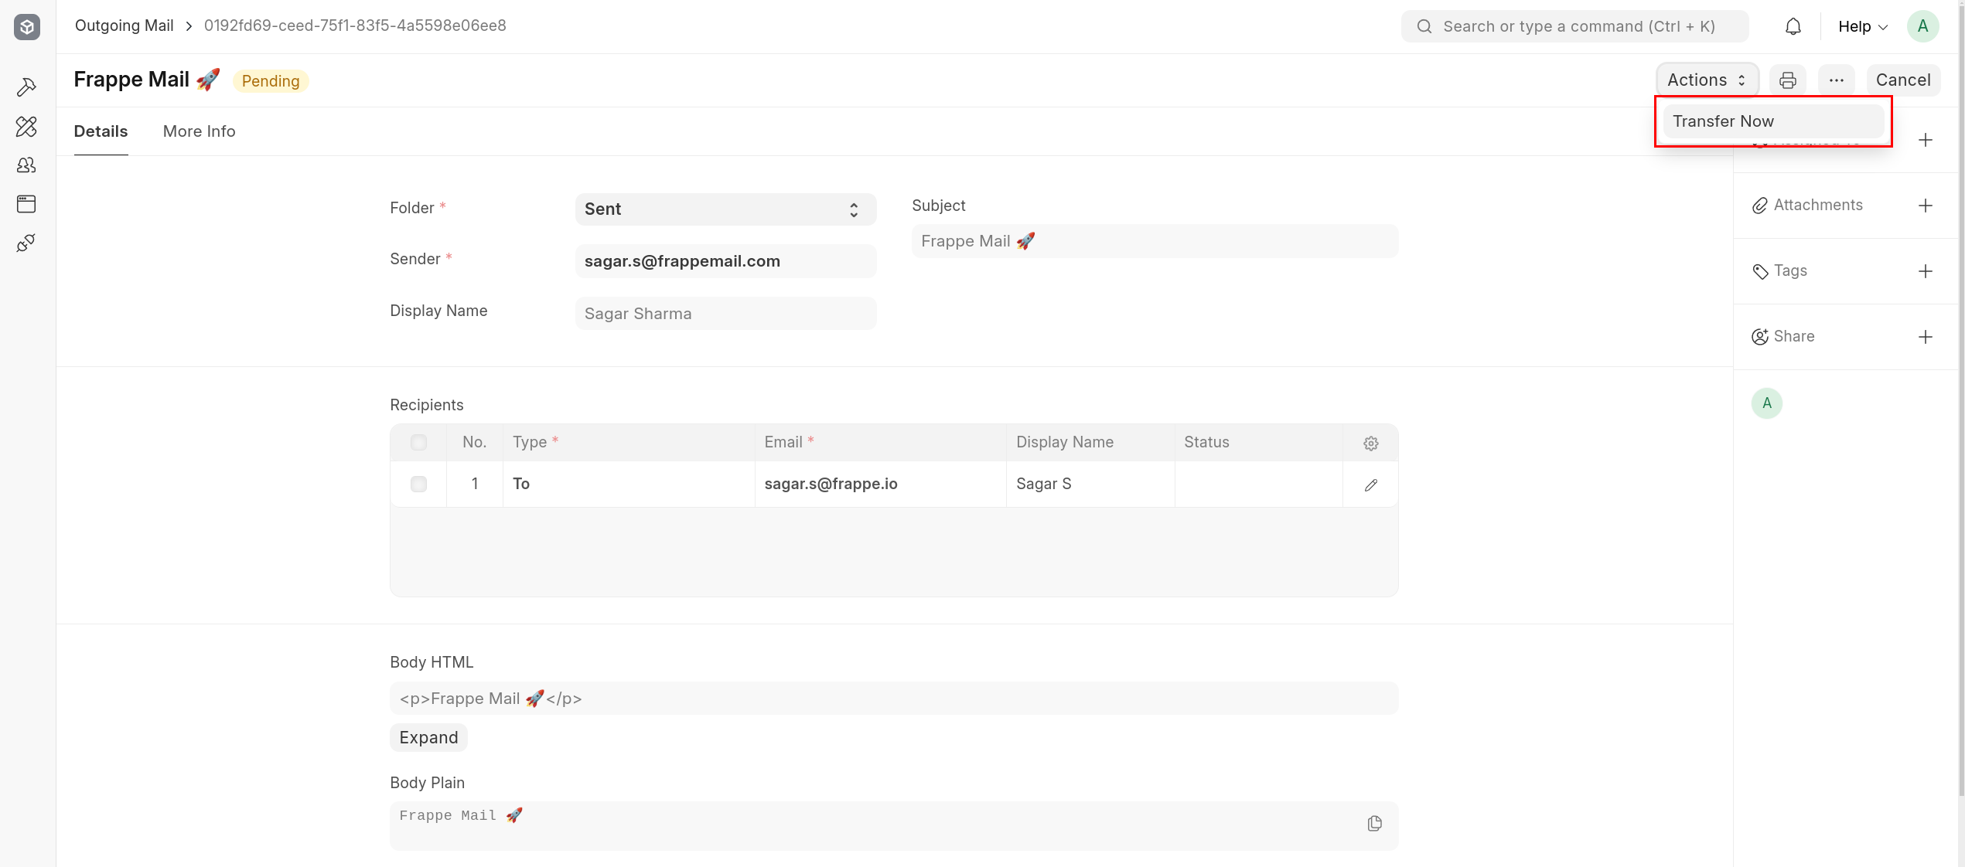The image size is (1965, 867).
Task: Click the Sender email field
Action: (x=725, y=261)
